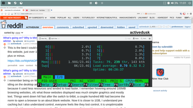Viewport: 193px width, 108px height.
Task: Click Find in Konsole toolbar
Action: click(x=144, y=39)
